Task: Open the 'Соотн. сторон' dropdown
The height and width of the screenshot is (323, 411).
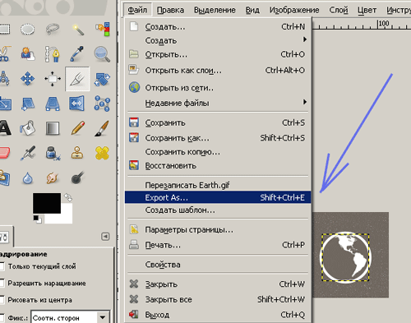Action: click(70, 318)
